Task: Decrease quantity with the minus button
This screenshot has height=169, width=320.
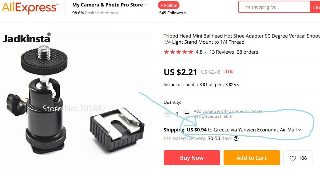Action: point(168,113)
